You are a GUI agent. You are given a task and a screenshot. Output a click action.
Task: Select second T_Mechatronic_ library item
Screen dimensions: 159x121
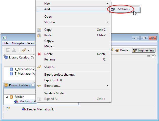pos(23,74)
